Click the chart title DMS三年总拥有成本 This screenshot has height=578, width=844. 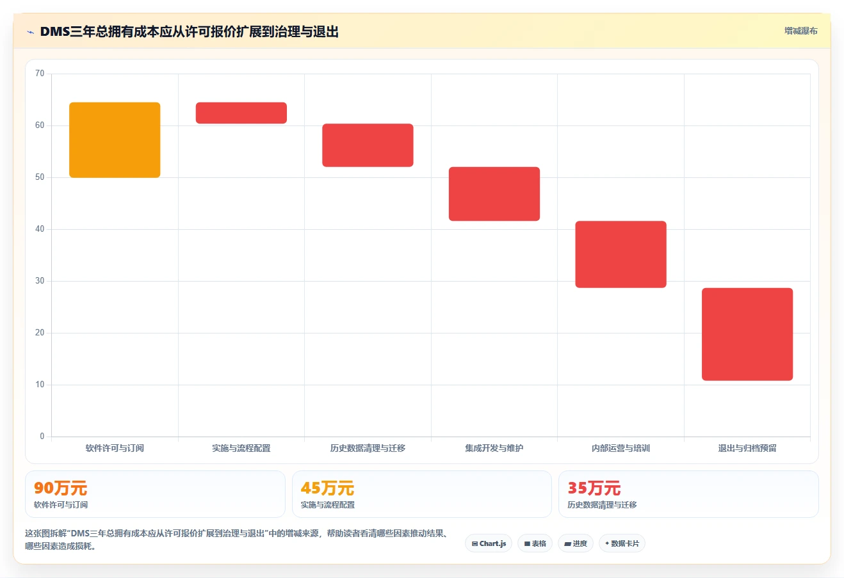coord(190,31)
